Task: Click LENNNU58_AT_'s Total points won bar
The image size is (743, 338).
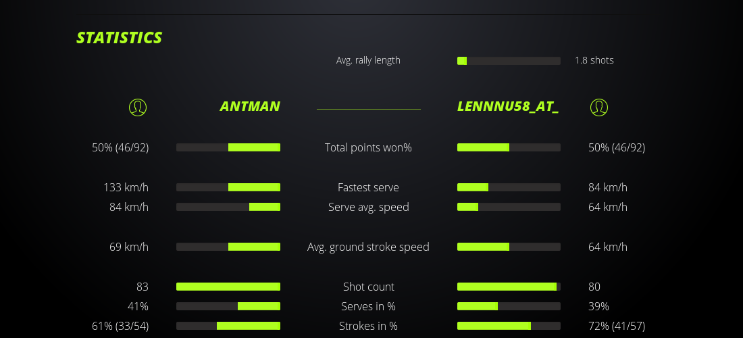Action: tap(509, 147)
